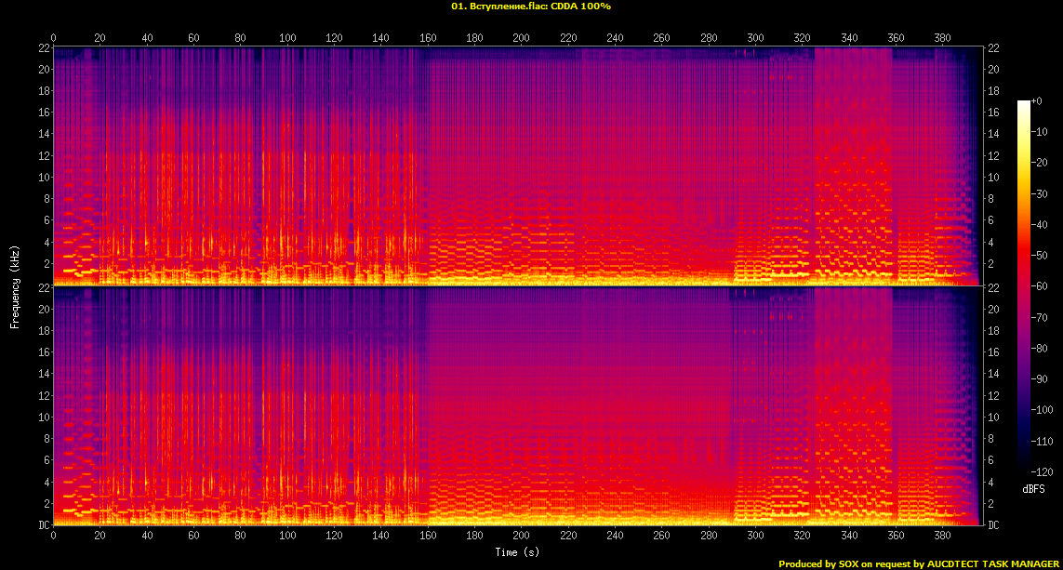1063x570 pixels.
Task: Click the "160" tick on the top time axis
Action: point(428,38)
